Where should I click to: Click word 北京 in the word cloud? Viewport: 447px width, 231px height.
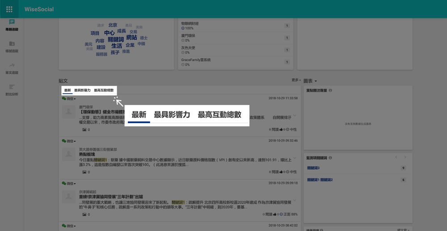[x=113, y=25]
